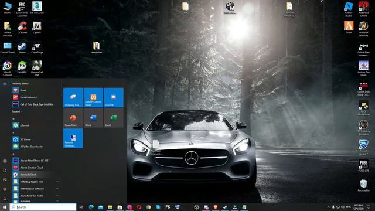Click the Start menu hamburger icon

5,83
